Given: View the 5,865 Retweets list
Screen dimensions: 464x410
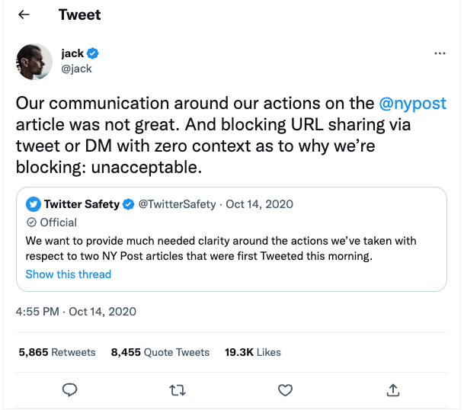Looking at the screenshot, I should click(x=57, y=352).
